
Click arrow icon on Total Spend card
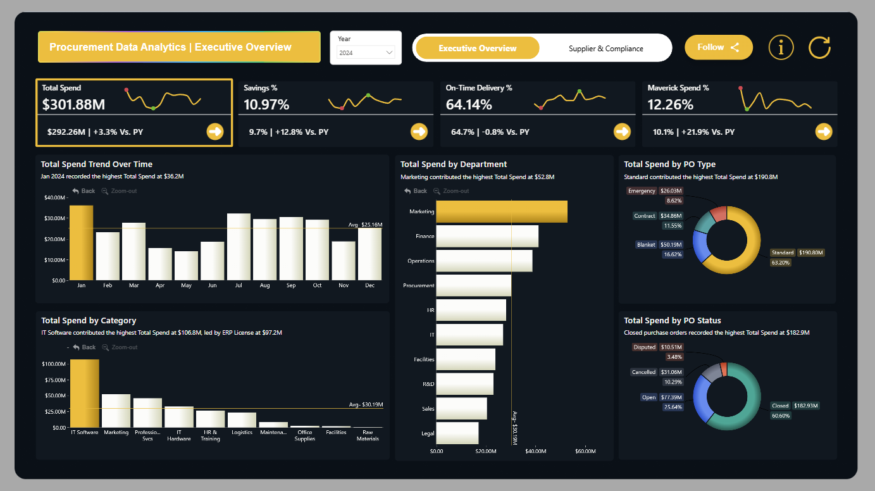[x=215, y=132]
